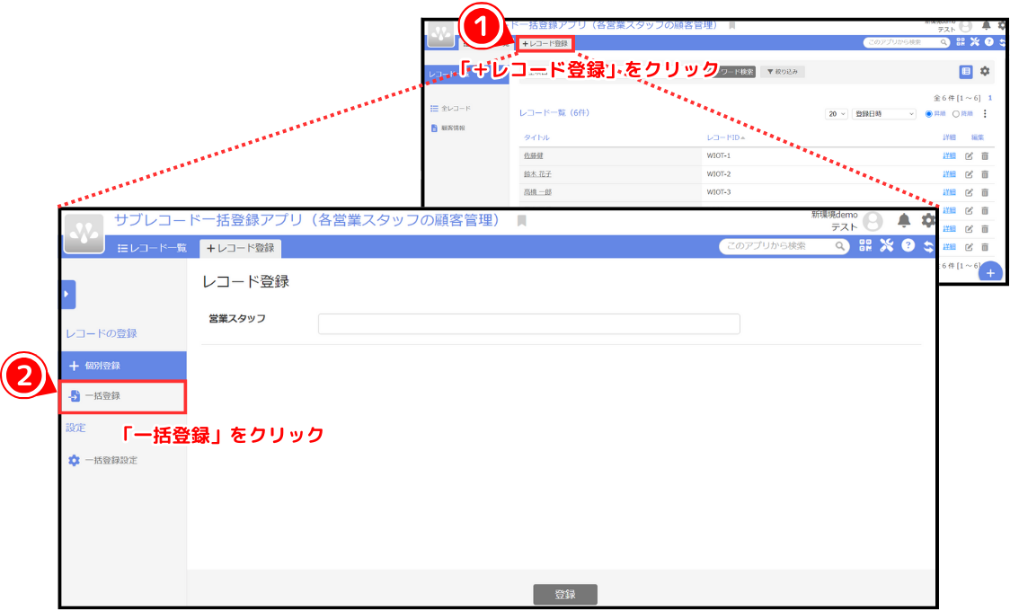Click the front window search box このアプリから検索
Screen dimensions: 1010x610
[x=784, y=246]
